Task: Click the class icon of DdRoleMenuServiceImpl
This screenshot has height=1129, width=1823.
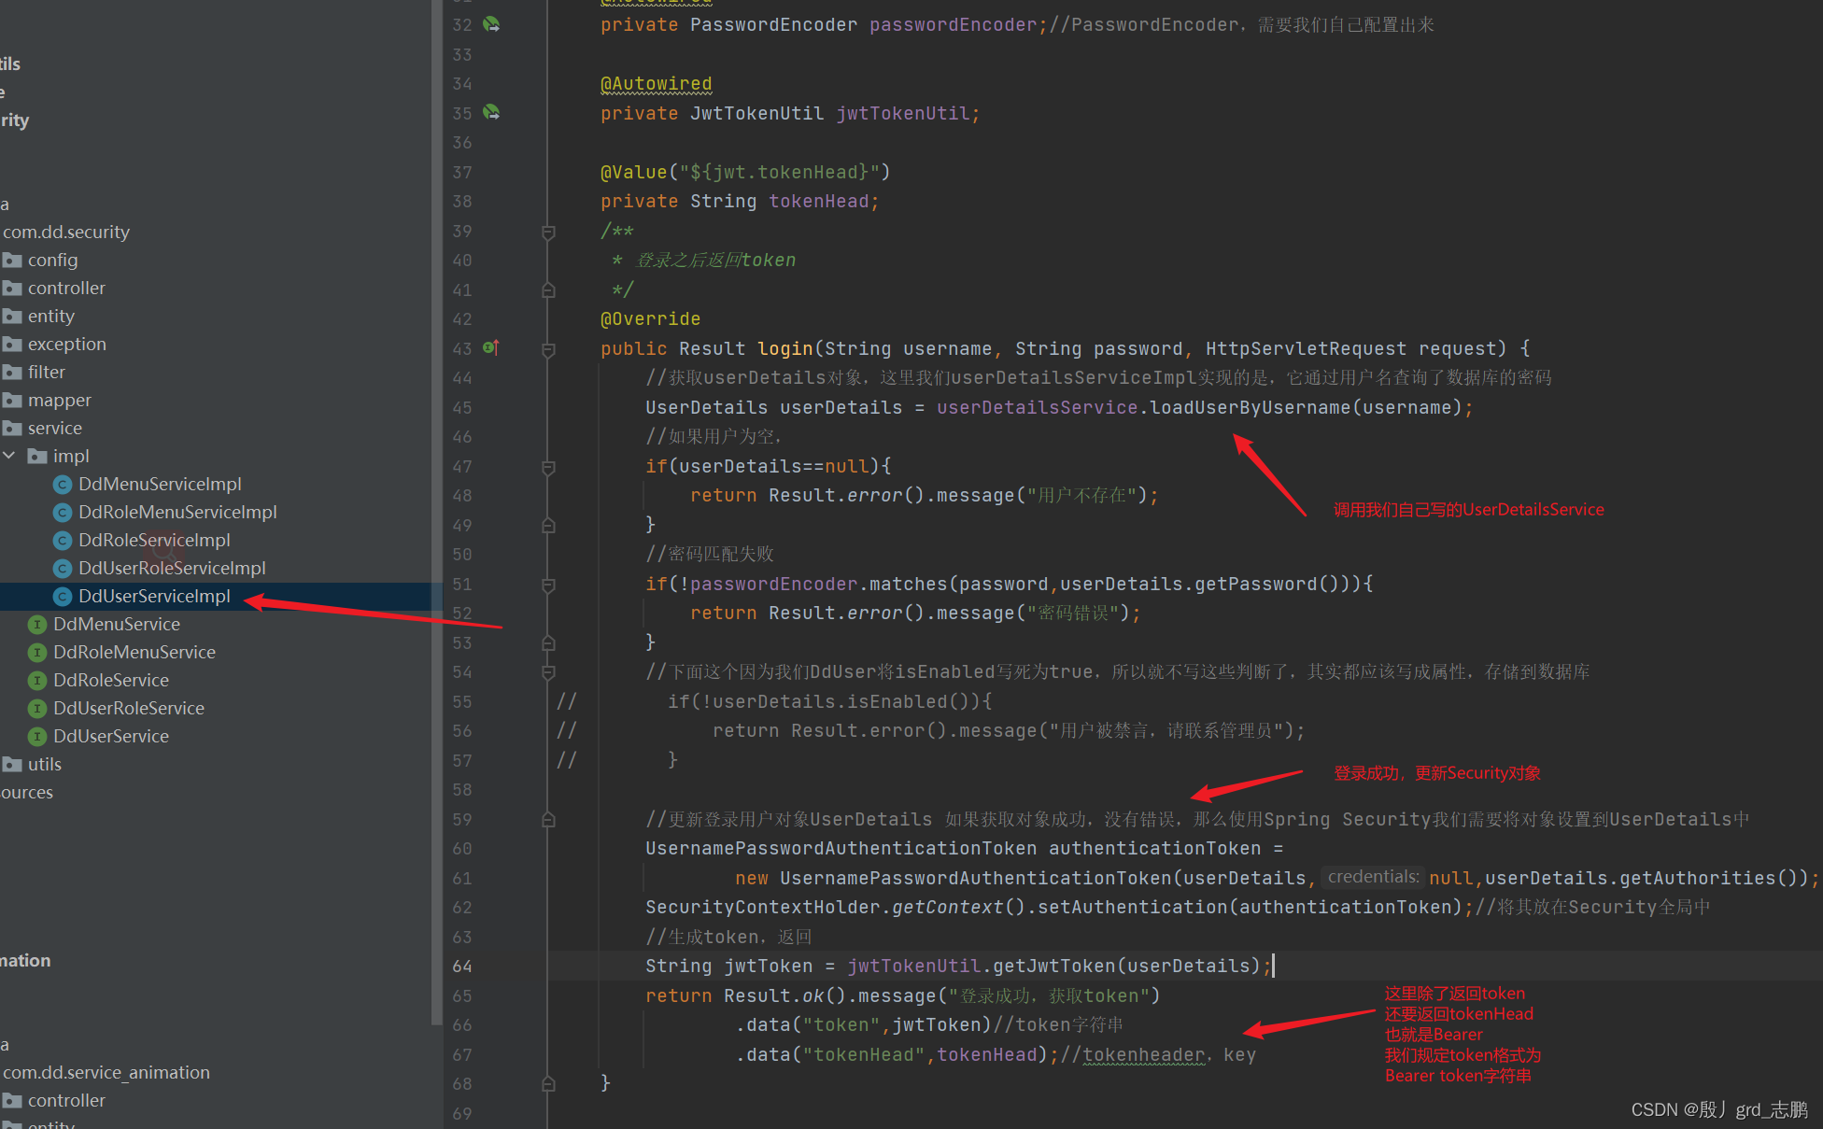Action: point(63,512)
